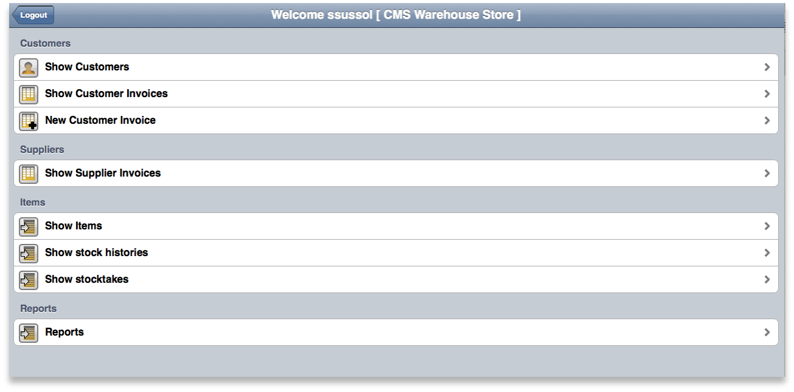Click the Reports row icon
This screenshot has height=392, width=794.
pos(29,333)
